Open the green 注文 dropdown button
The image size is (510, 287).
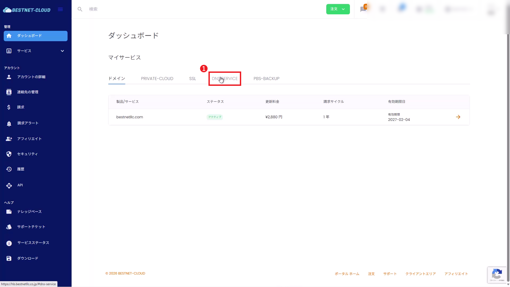(338, 9)
